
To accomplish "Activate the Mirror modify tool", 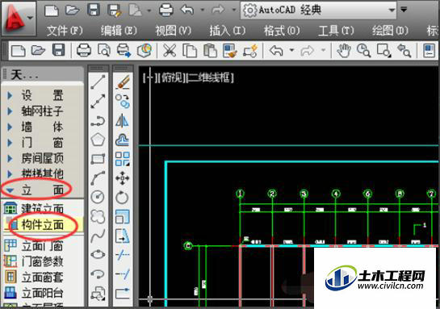I will [123, 120].
